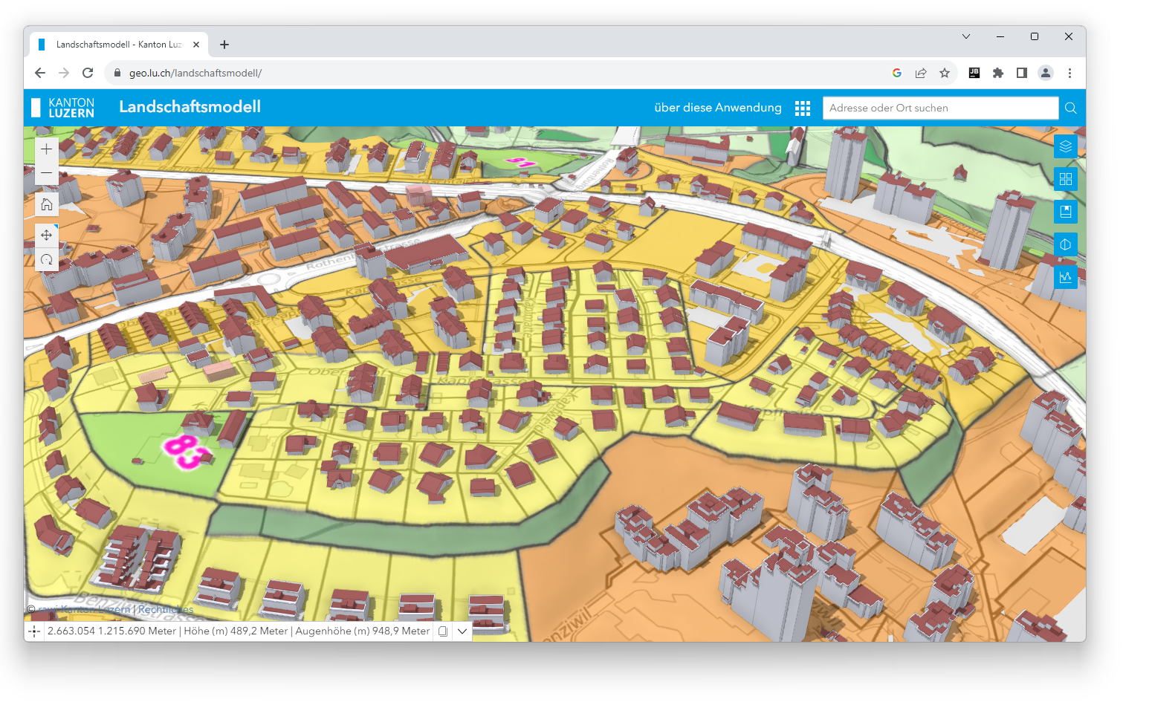Select the Landschaftsmodell browser tab
This screenshot has width=1152, height=728.
click(x=119, y=45)
